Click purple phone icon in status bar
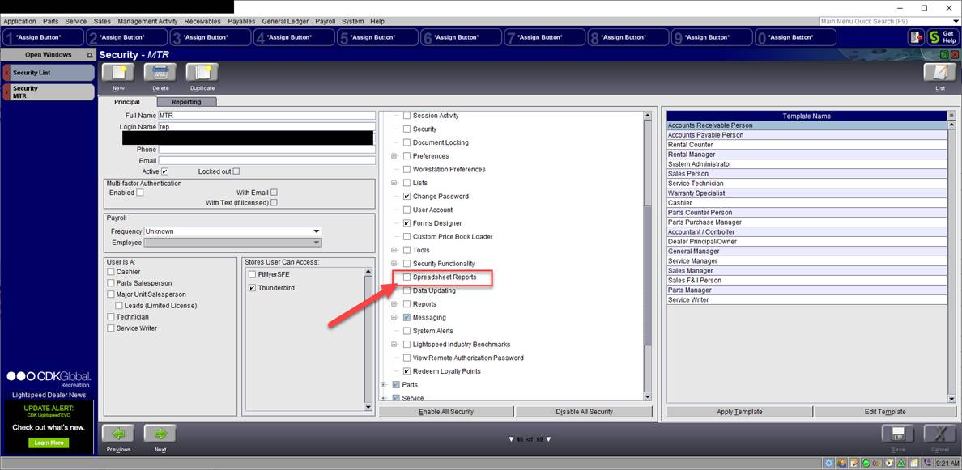This screenshot has width=962, height=470. point(927,464)
